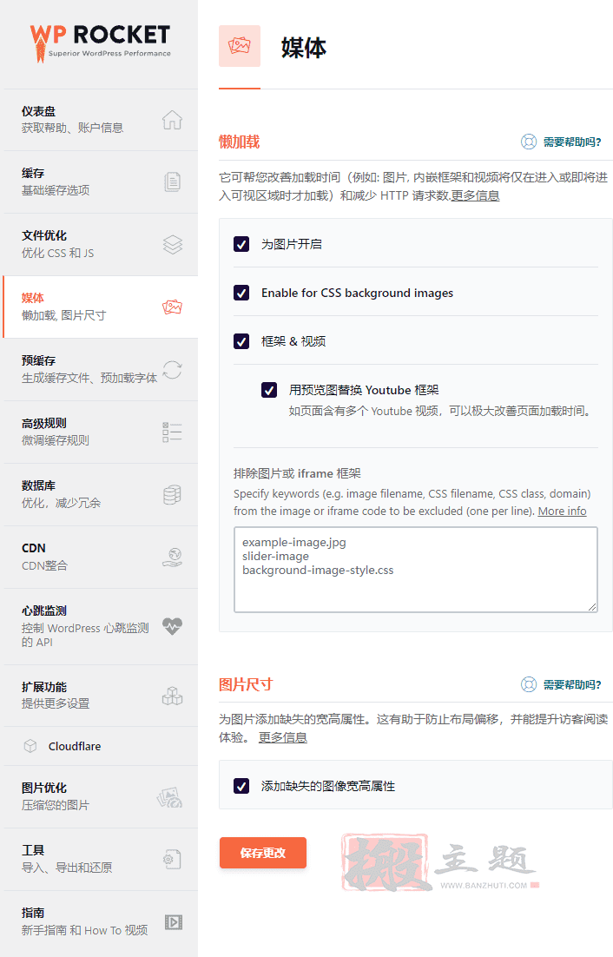Open the More info link for exclusions
This screenshot has width=613, height=957.
click(562, 511)
